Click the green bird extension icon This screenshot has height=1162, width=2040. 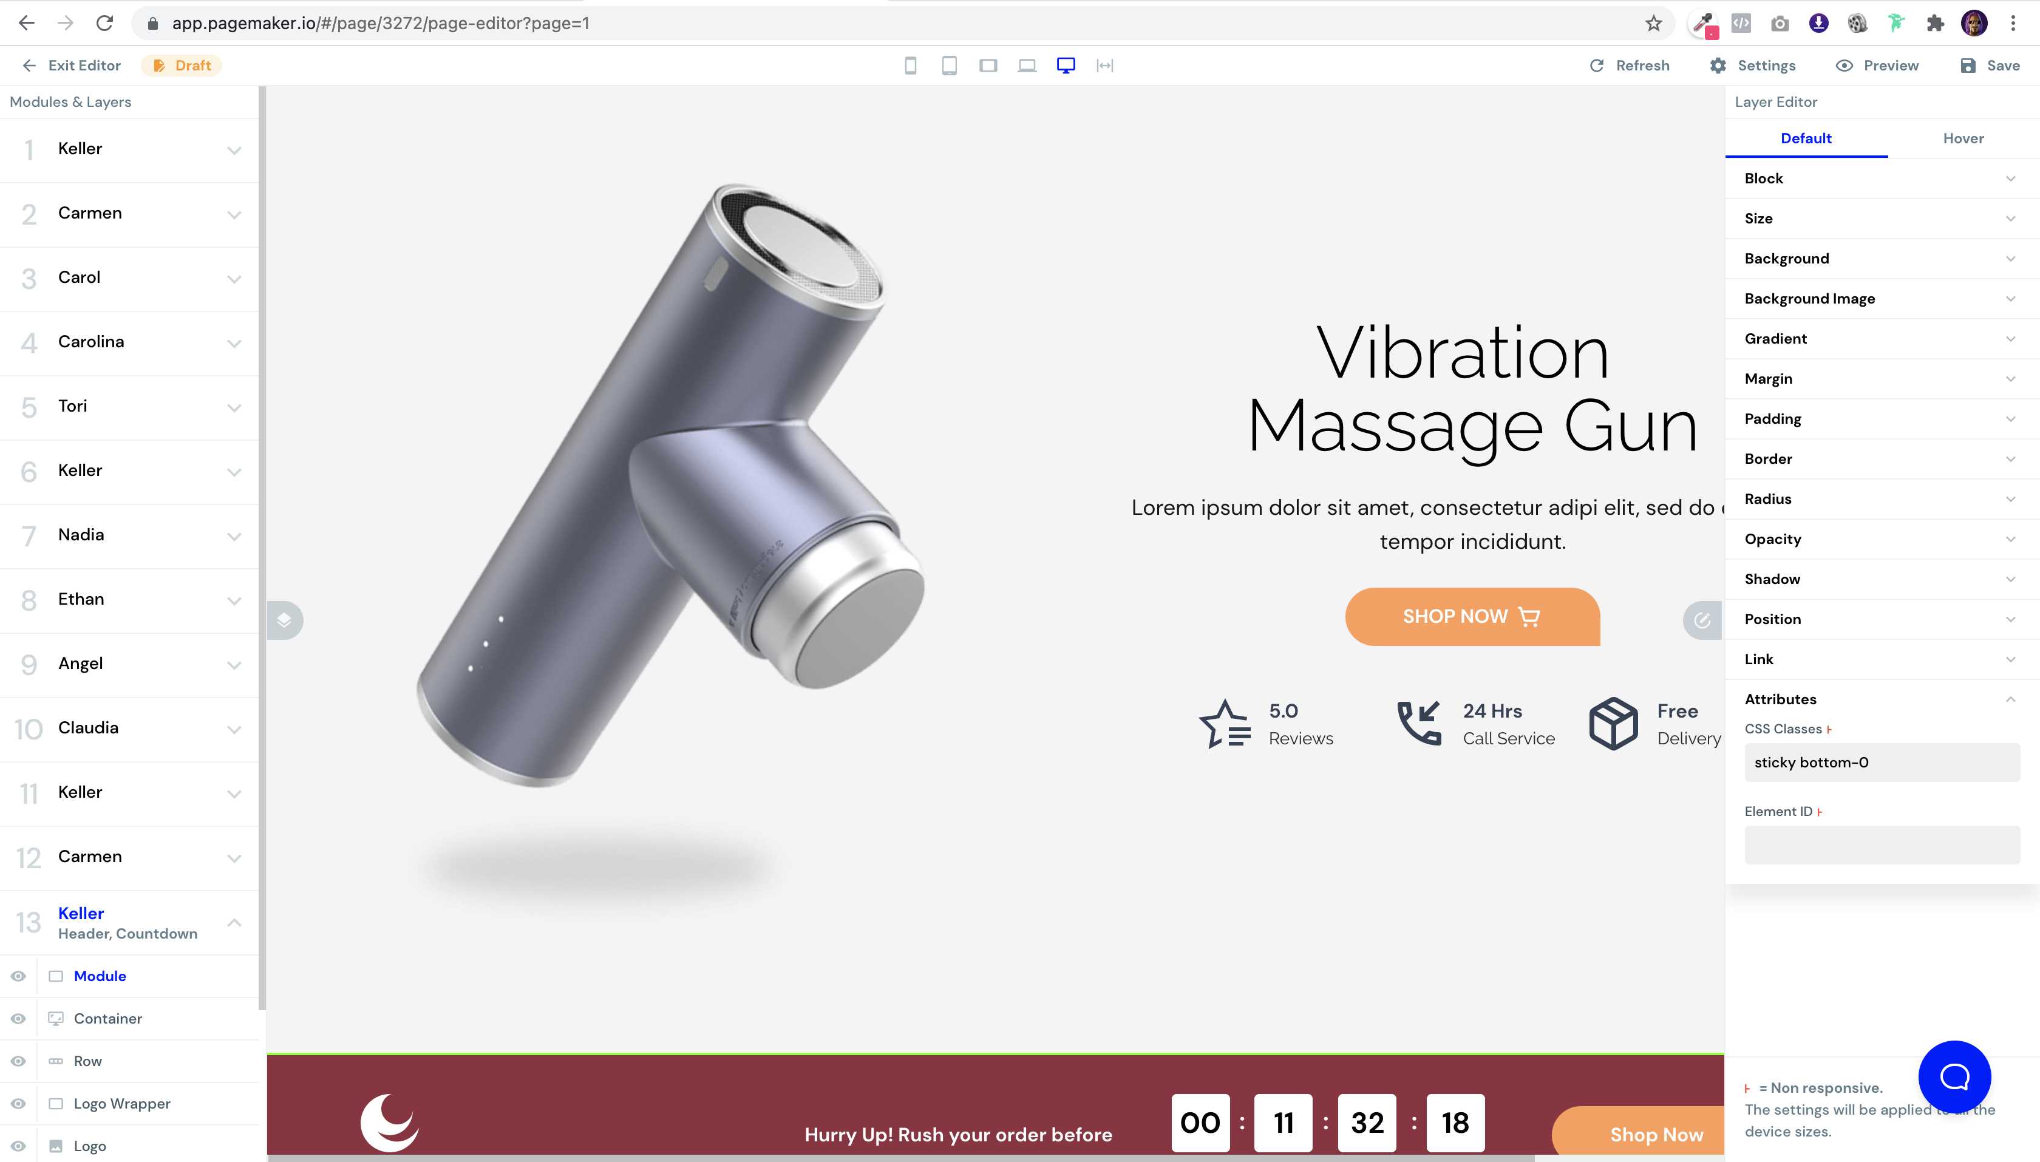(x=1896, y=23)
